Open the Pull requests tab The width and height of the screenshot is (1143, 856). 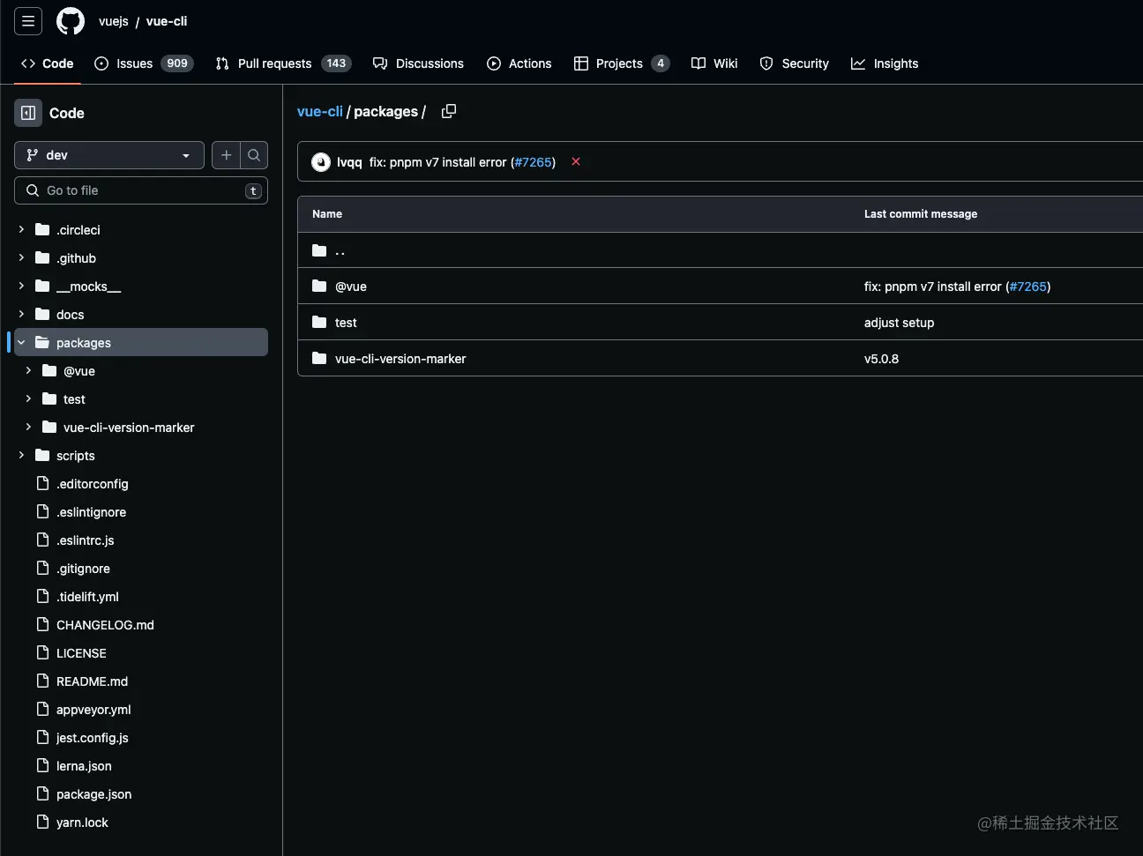(x=283, y=63)
